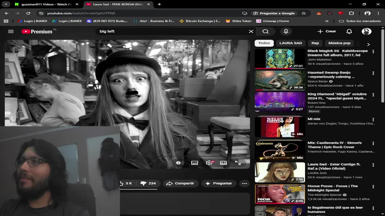Image resolution: width=385 pixels, height=216 pixels.
Task: Click the Crear button
Action: tap(327, 31)
